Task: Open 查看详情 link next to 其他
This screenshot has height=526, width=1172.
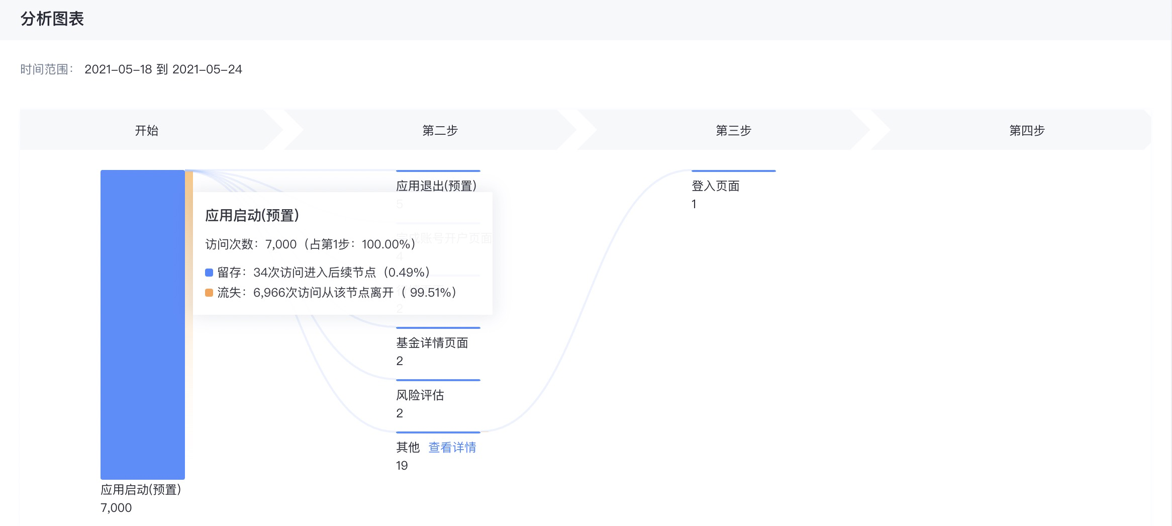Action: tap(452, 447)
